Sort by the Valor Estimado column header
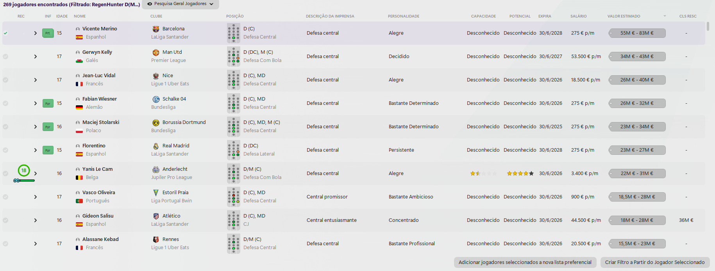The width and height of the screenshot is (715, 271). 624,16
